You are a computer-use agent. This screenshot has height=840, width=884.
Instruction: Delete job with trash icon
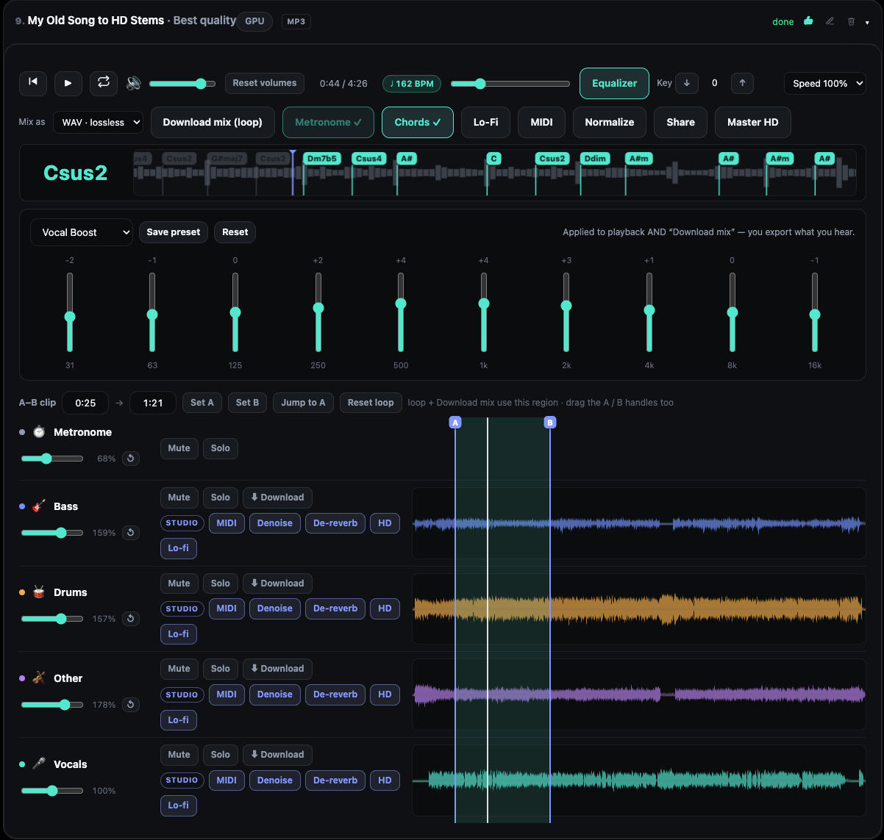pos(851,21)
